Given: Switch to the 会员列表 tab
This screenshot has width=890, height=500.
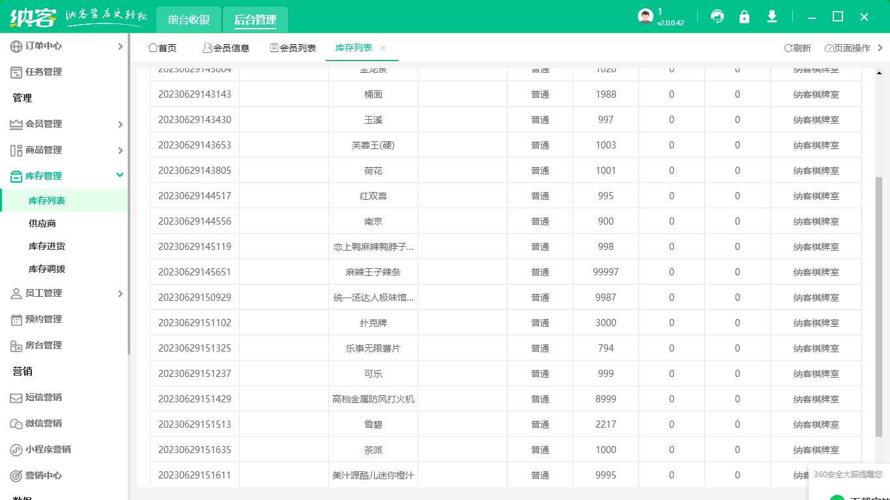Looking at the screenshot, I should (293, 48).
